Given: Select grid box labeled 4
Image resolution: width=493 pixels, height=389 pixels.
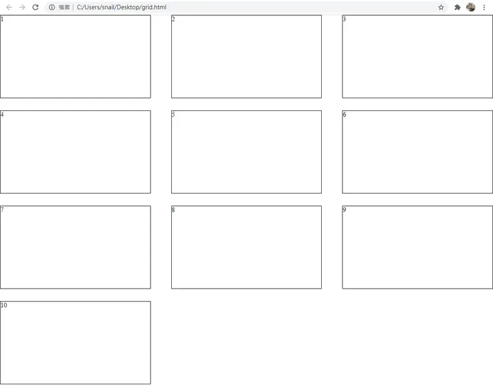Looking at the screenshot, I should coord(75,152).
